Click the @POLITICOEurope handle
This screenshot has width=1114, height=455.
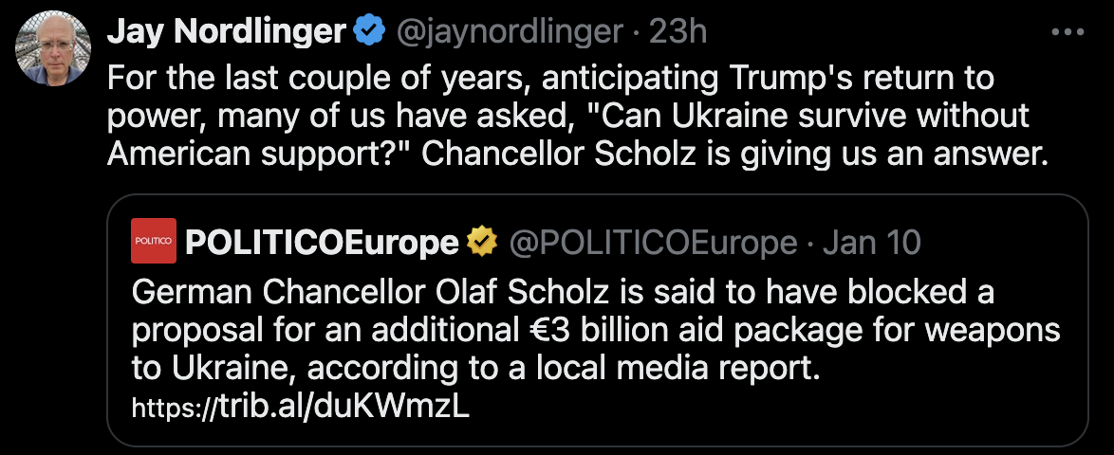coord(653,244)
